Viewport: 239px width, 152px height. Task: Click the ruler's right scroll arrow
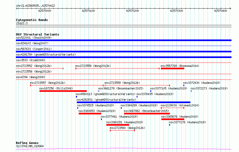coord(230,9)
